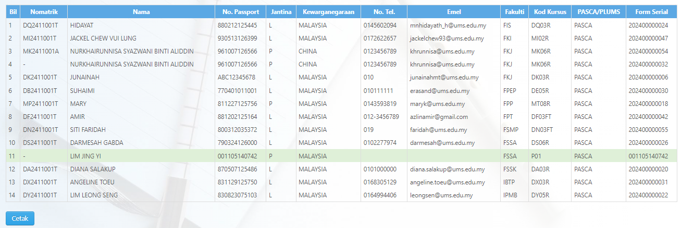
Task: Click the Nama column header
Action: tap(141, 12)
